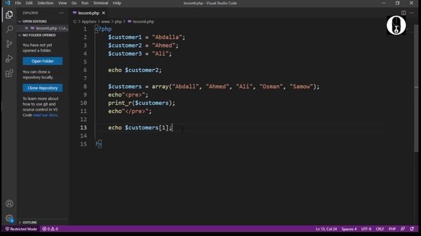Open the Search view in activity bar
The height and width of the screenshot is (236, 421).
(x=9, y=29)
